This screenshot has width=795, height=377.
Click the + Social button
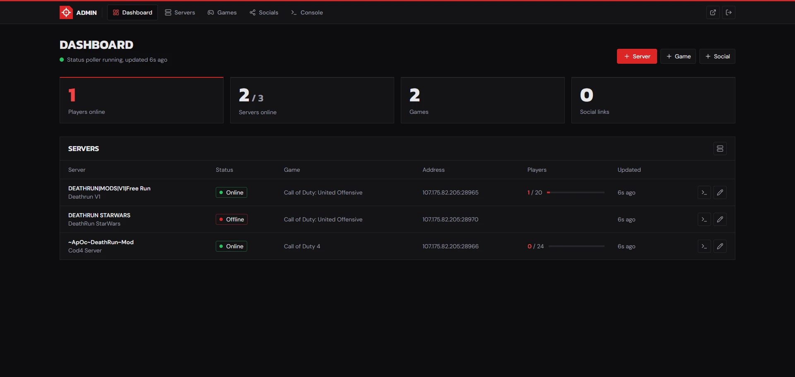pos(717,56)
